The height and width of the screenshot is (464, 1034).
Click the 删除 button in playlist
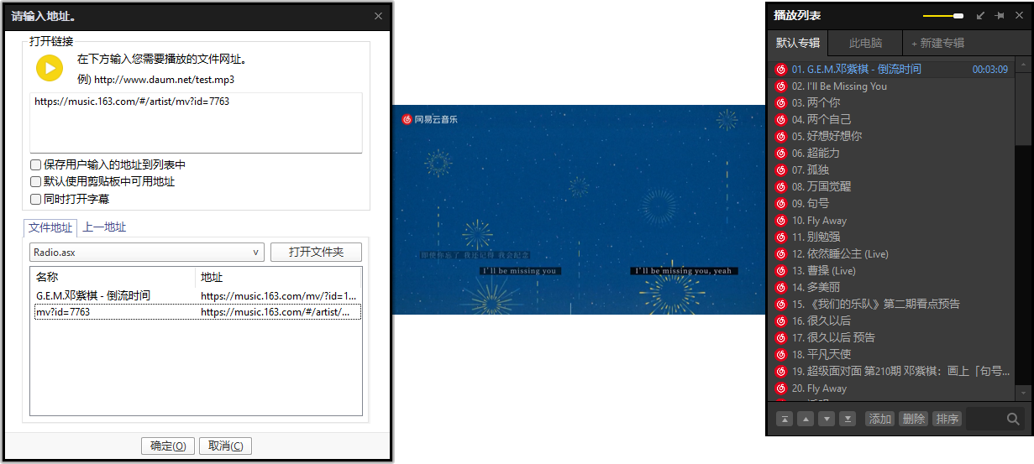tap(913, 419)
